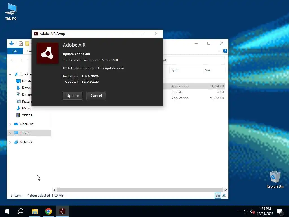Image resolution: width=289 pixels, height=217 pixels.
Task: Open Explorer help with the question mark icon
Action: [225, 51]
